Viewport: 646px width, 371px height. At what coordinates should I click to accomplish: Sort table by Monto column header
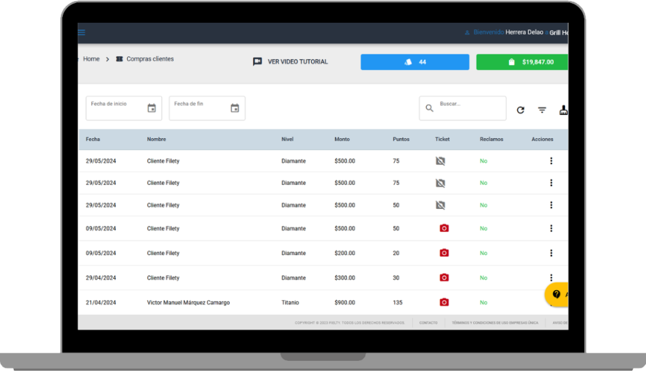click(x=342, y=139)
